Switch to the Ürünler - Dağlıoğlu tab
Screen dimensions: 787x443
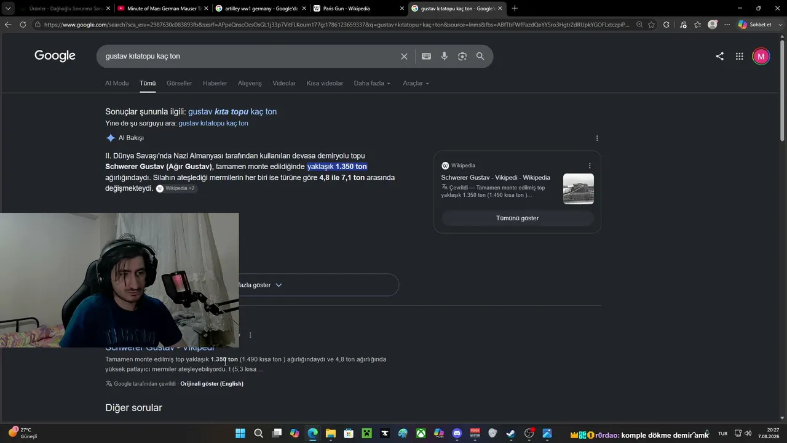[65, 9]
